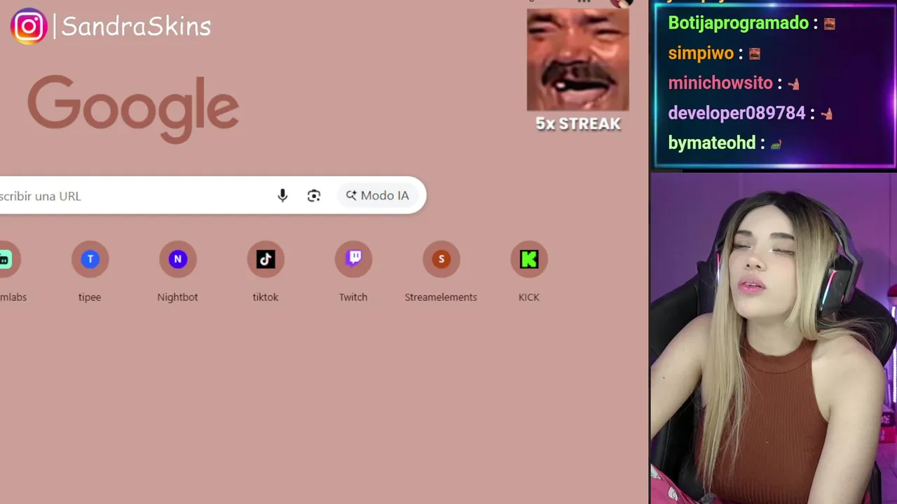Viewport: 897px width, 504px height.
Task: Open the KICK shortcut icon
Action: pyautogui.click(x=529, y=259)
